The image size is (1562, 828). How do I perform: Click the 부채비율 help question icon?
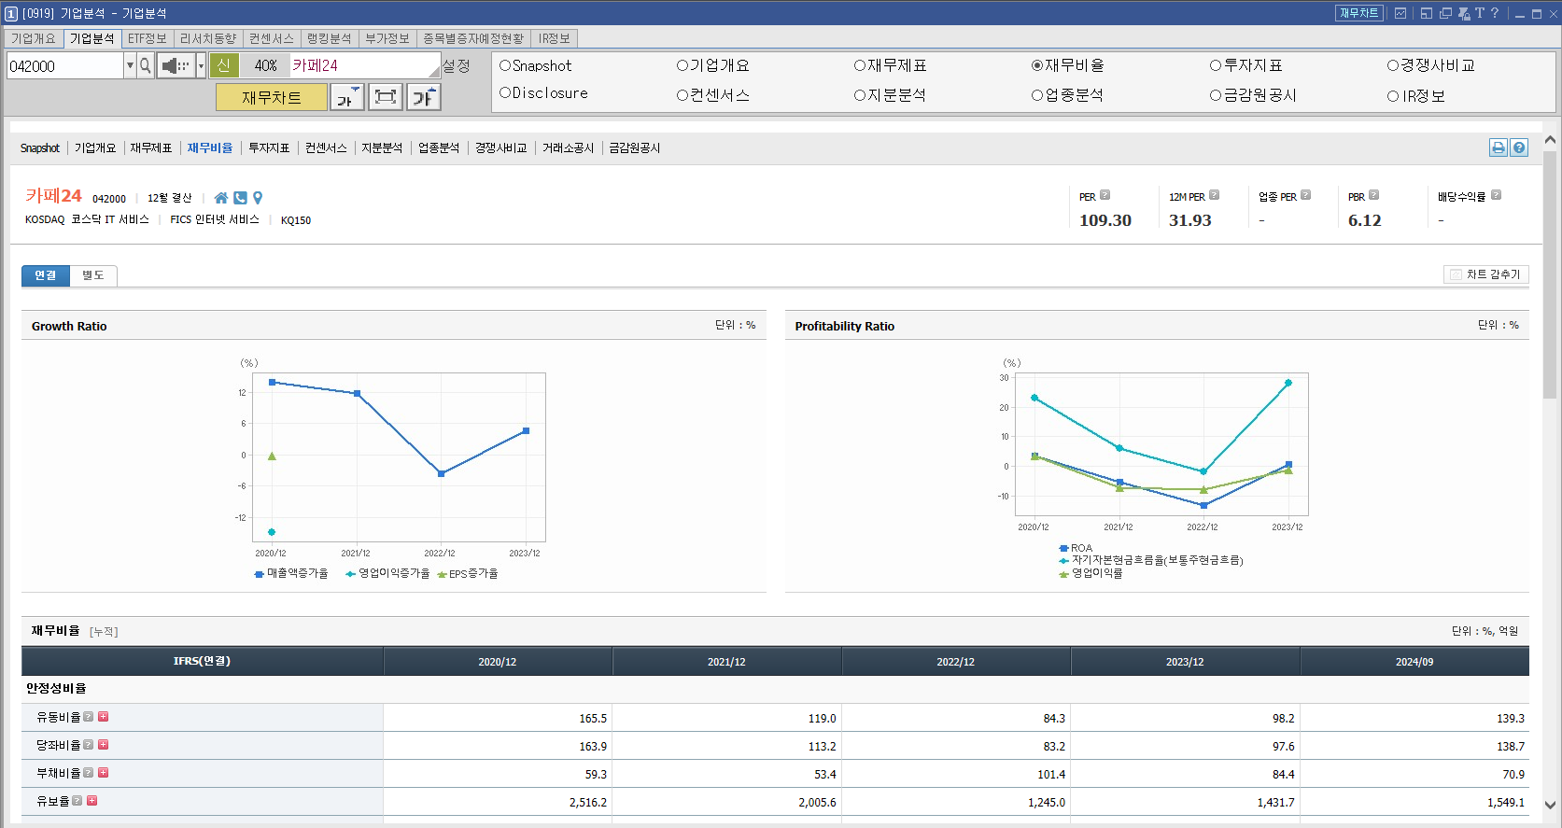pos(88,773)
